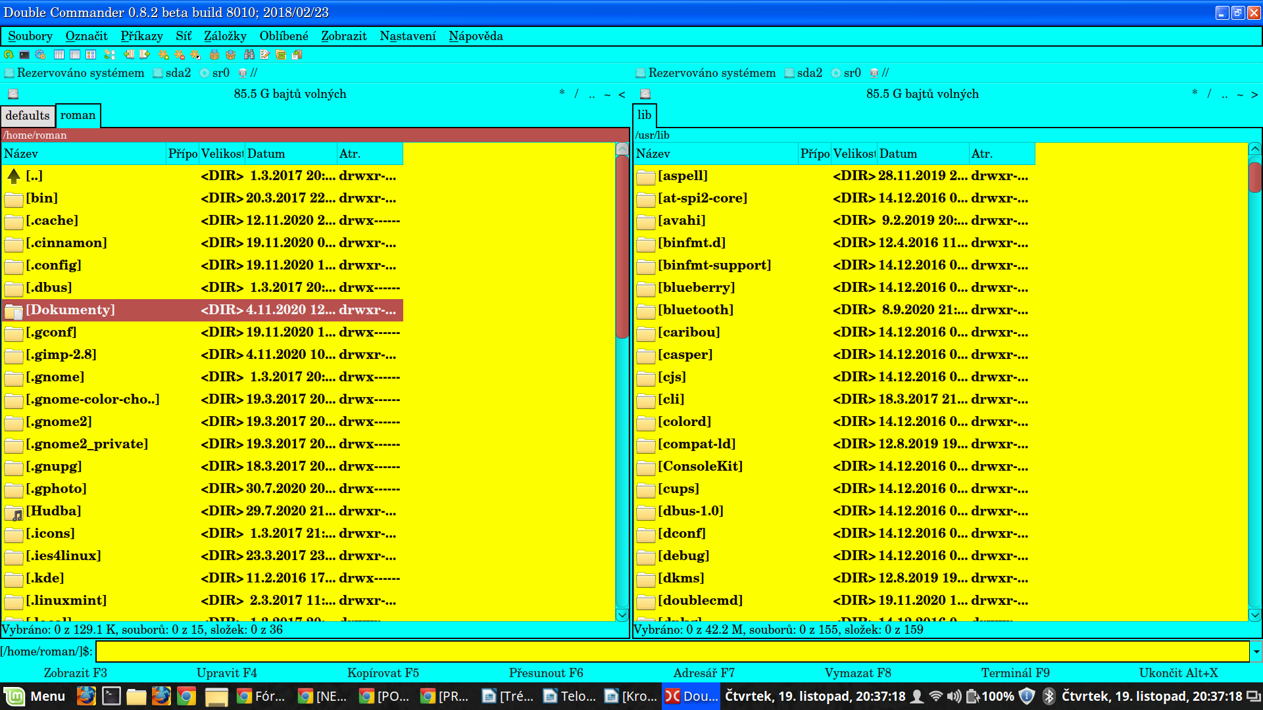The height and width of the screenshot is (710, 1263).
Task: Click the pack files box icon
Action: (x=214, y=55)
